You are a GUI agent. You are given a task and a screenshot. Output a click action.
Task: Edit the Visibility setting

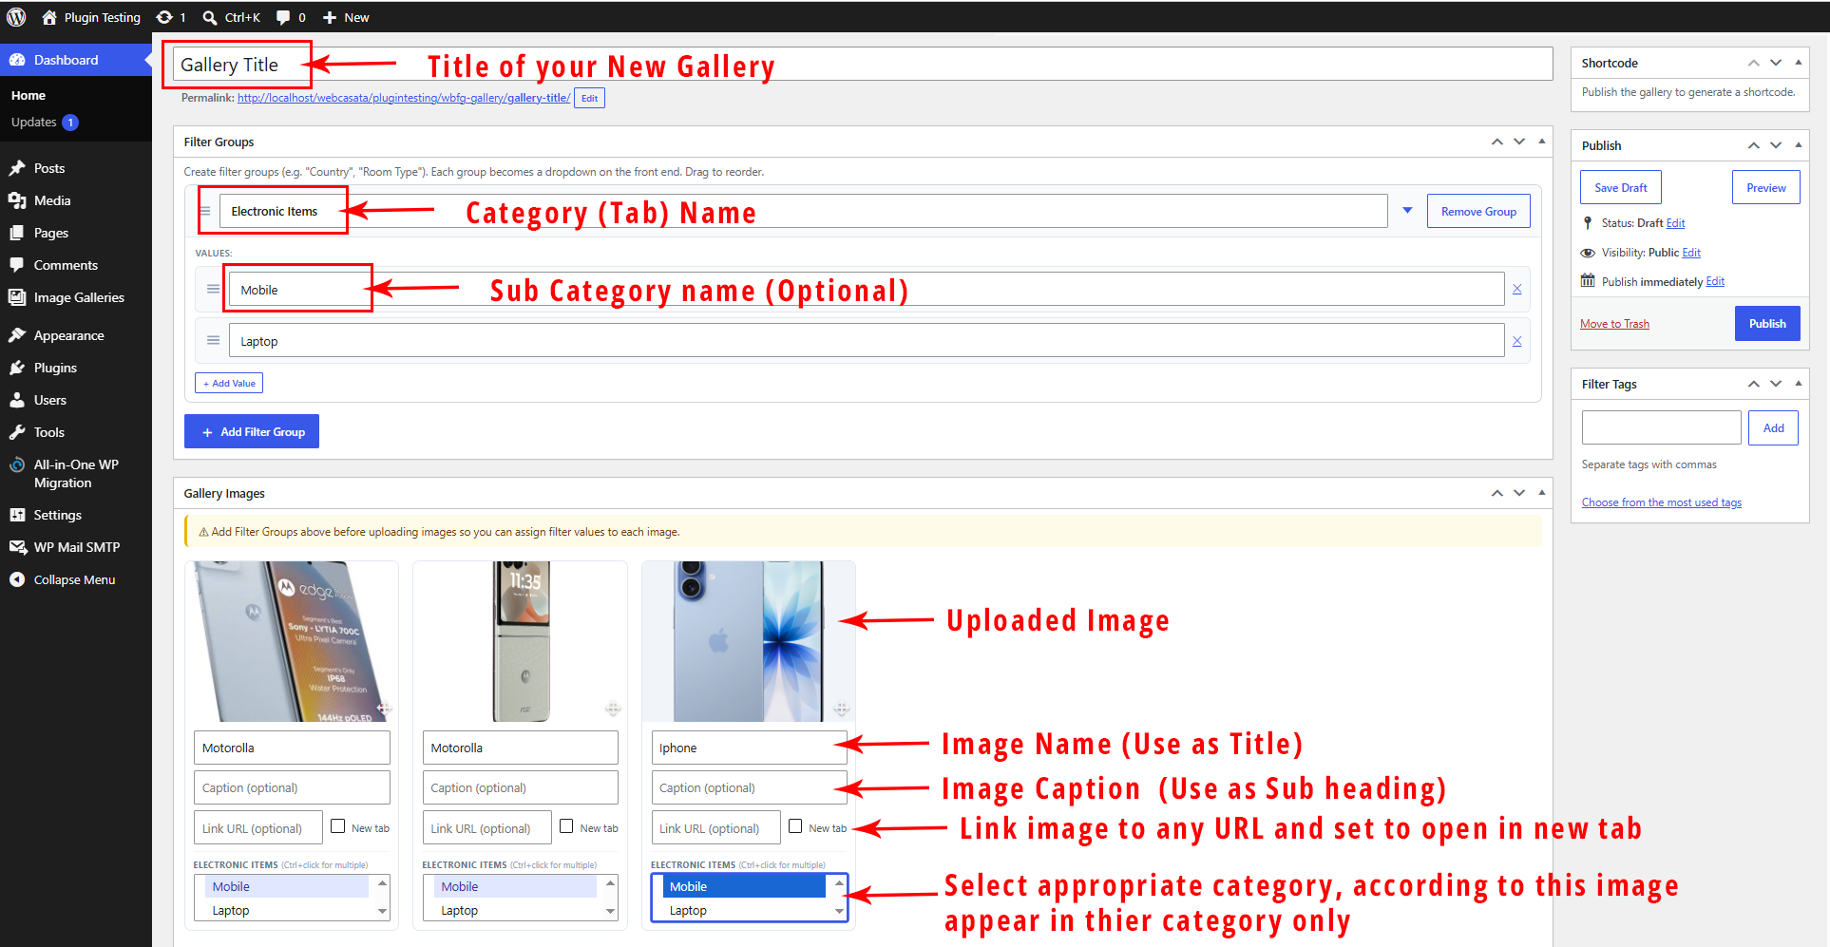[1691, 253]
